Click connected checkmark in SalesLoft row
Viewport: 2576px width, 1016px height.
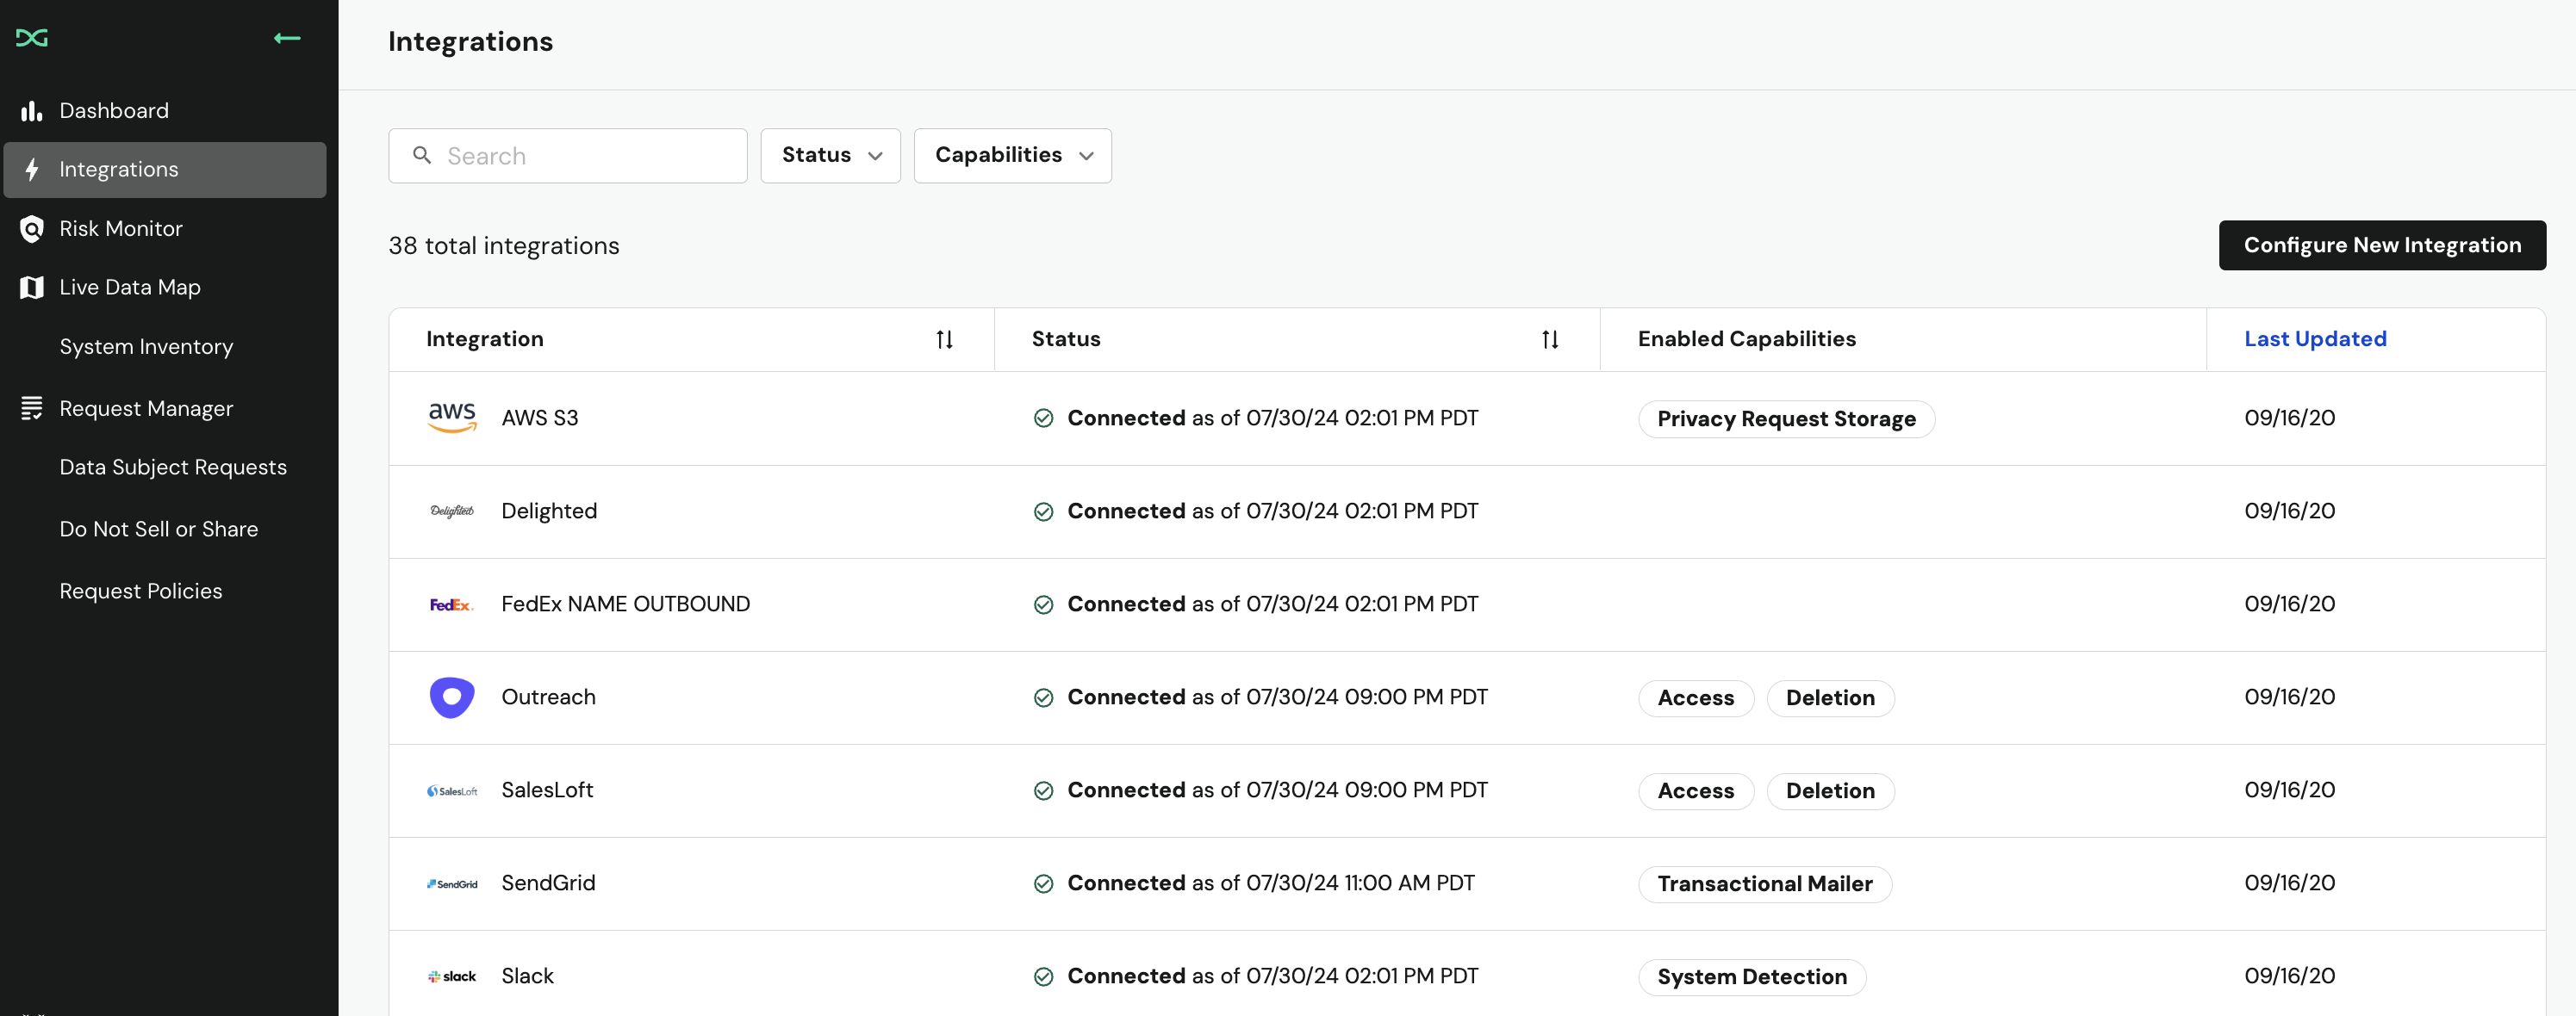1043,790
